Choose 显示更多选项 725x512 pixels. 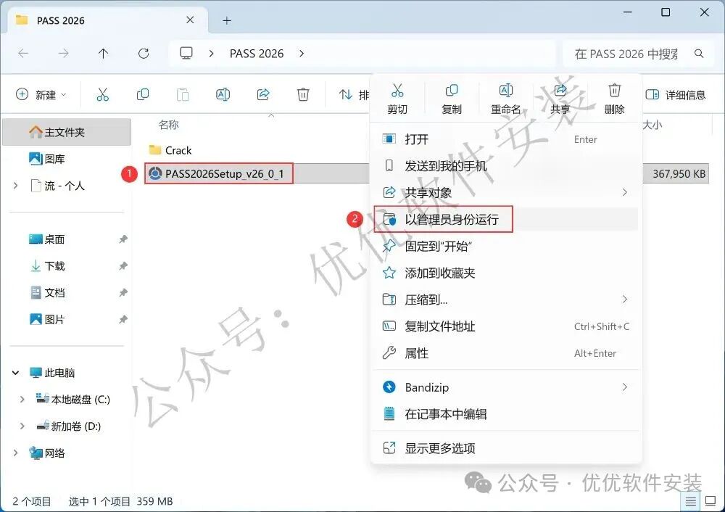(506, 447)
